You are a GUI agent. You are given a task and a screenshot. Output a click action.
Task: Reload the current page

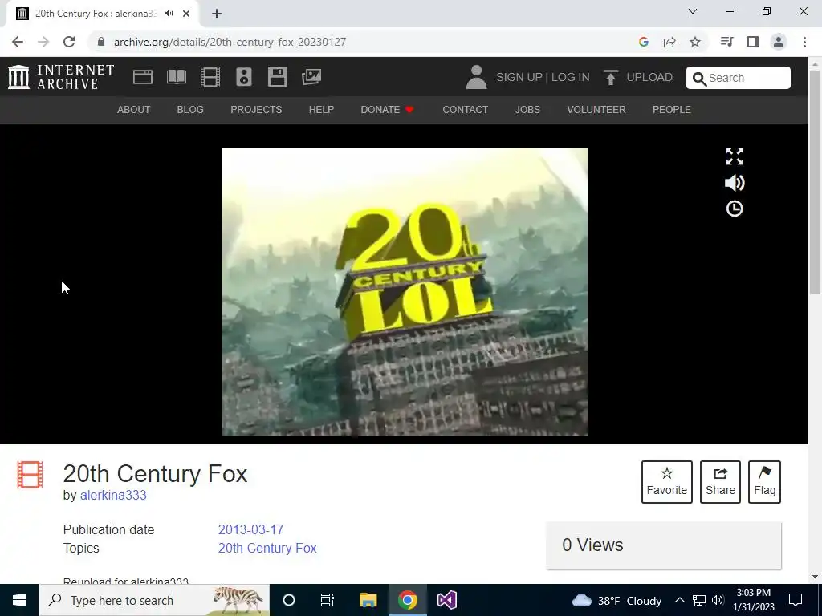point(69,42)
